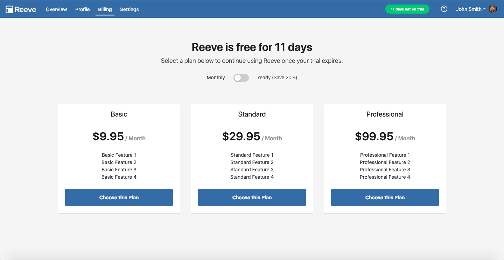Click the Reeve logo icon

[9, 9]
